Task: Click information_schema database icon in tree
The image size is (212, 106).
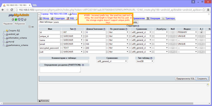Action: (7, 38)
